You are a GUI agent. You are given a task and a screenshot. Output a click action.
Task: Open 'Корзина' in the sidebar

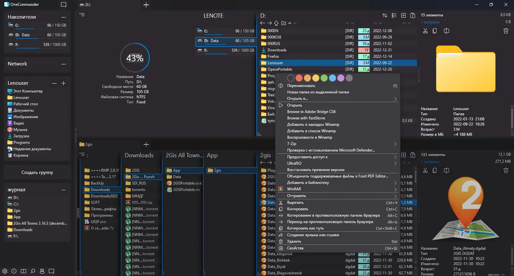tap(21, 155)
